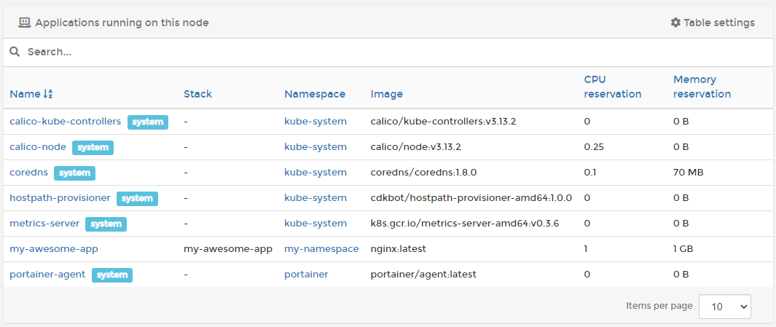The width and height of the screenshot is (776, 327).
Task: Open the hostpath-provisioner application link
Action: tap(60, 198)
